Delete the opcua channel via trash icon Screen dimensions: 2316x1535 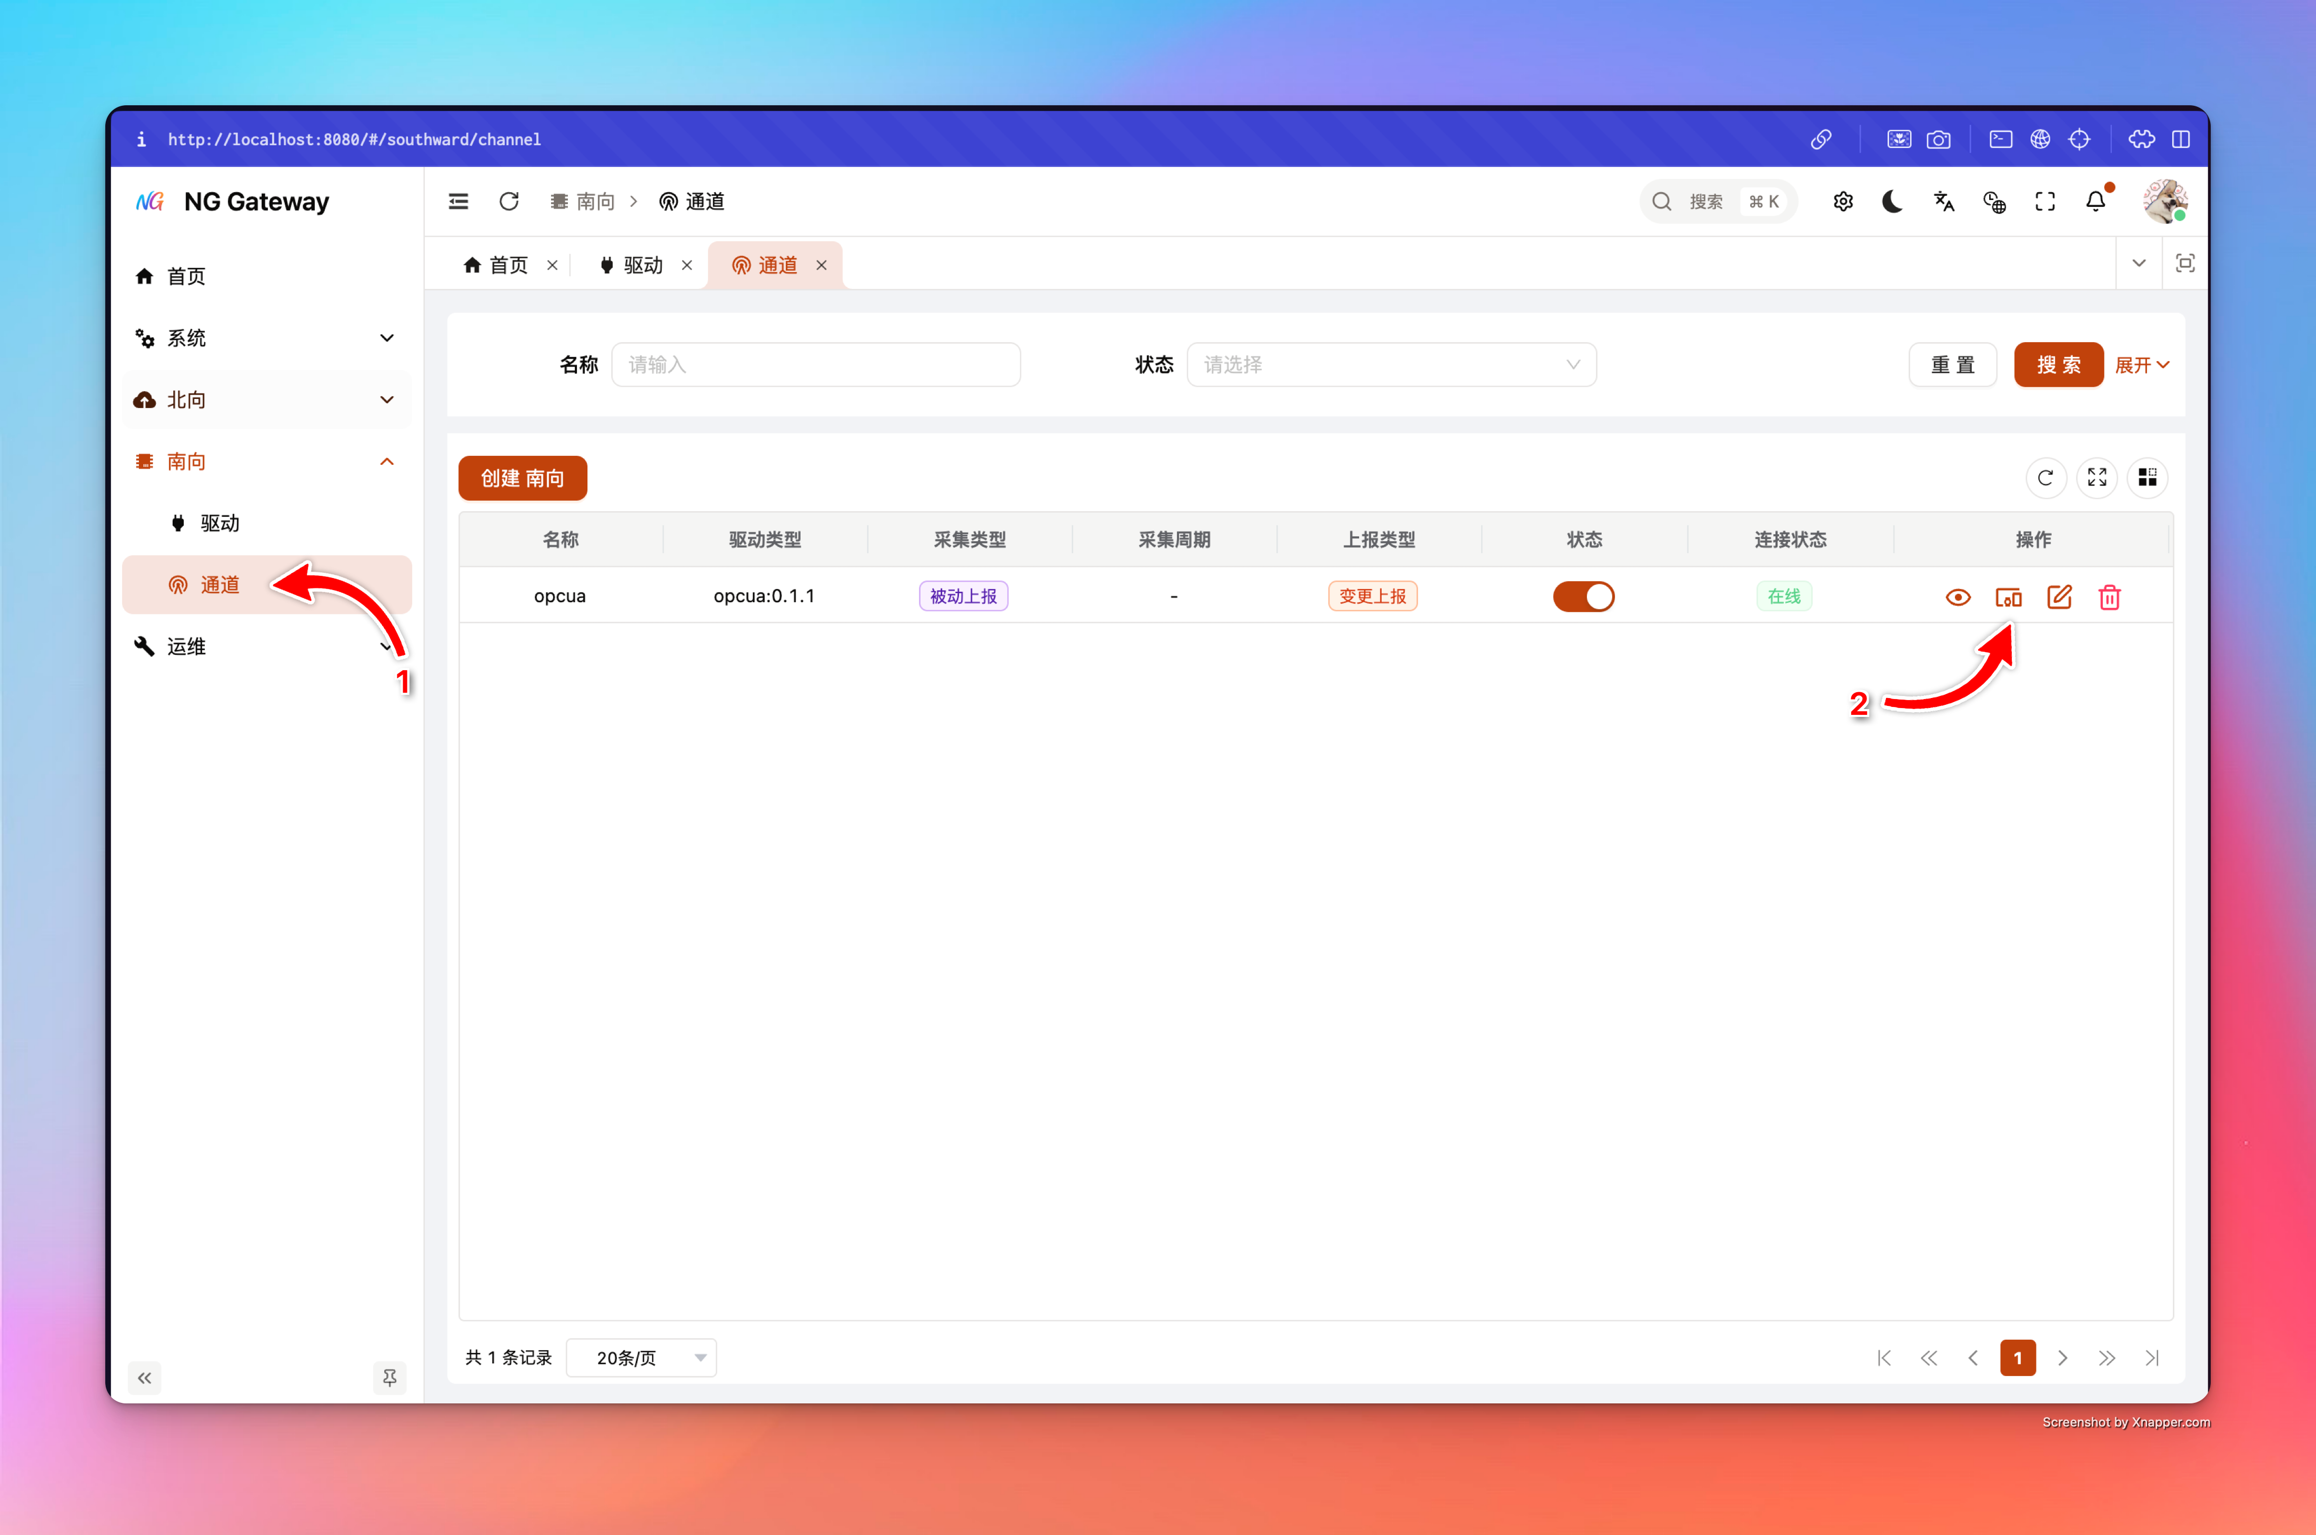tap(2110, 597)
